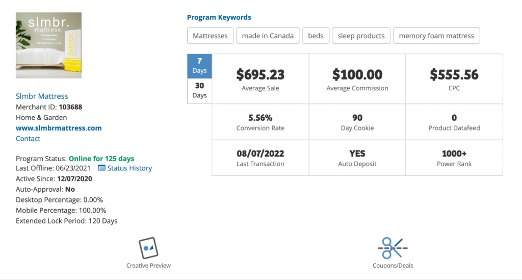Visit www.slmbrmattress.com link
Image resolution: width=522 pixels, height=280 pixels.
(59, 128)
